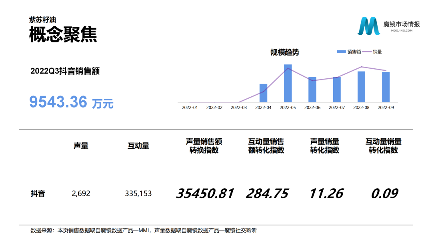
Task: Select the 11.26 index value
Action: tap(326, 193)
